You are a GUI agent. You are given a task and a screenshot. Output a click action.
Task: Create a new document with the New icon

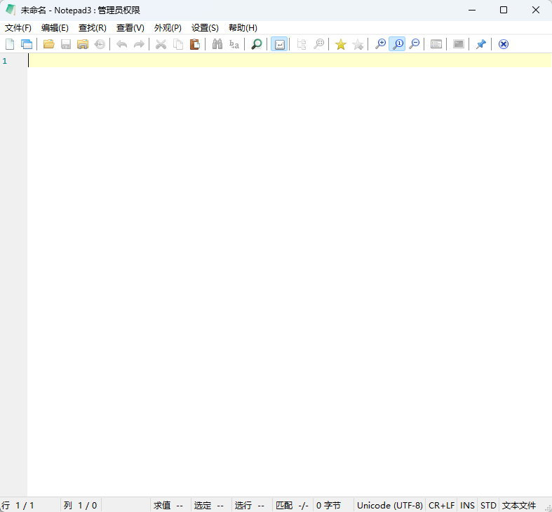pyautogui.click(x=10, y=44)
